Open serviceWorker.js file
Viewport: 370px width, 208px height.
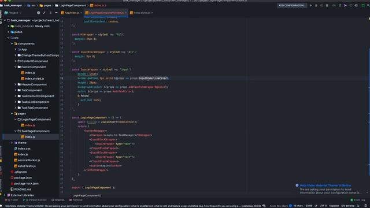(x=28, y=160)
